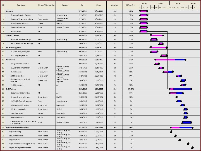Select Day 5: Testing and calibration task
The height and width of the screenshot is (151, 201).
20,148
